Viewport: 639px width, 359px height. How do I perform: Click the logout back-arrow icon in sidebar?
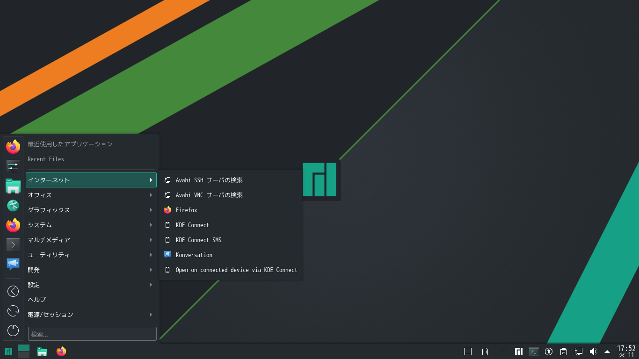click(13, 291)
